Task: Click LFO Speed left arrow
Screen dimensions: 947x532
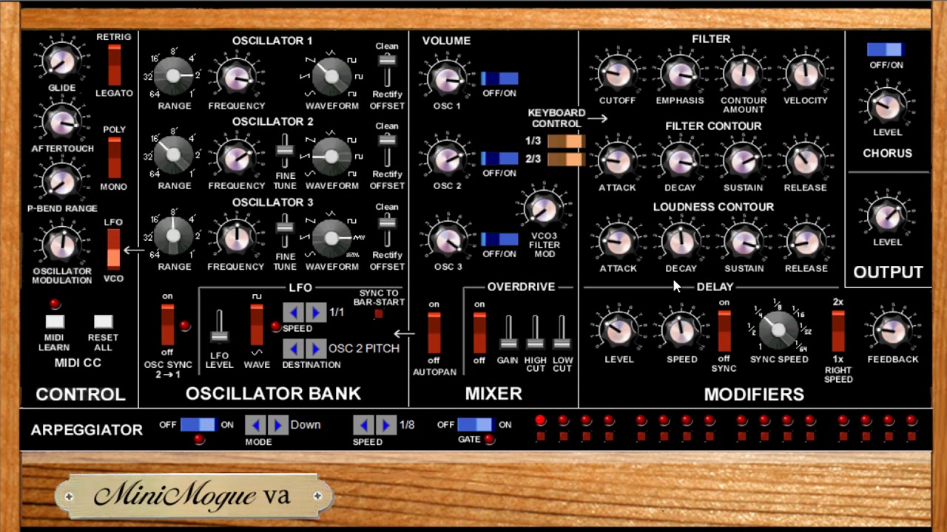Action: pyautogui.click(x=294, y=313)
